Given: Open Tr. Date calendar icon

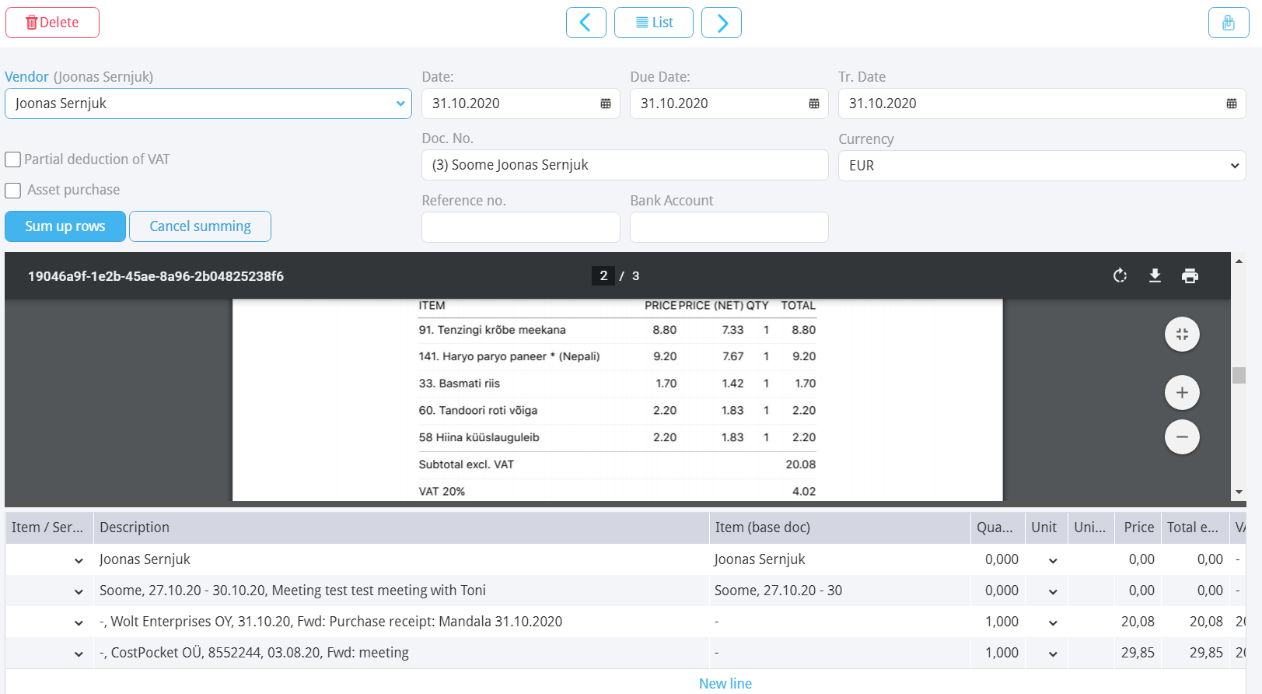Looking at the screenshot, I should tap(1232, 103).
